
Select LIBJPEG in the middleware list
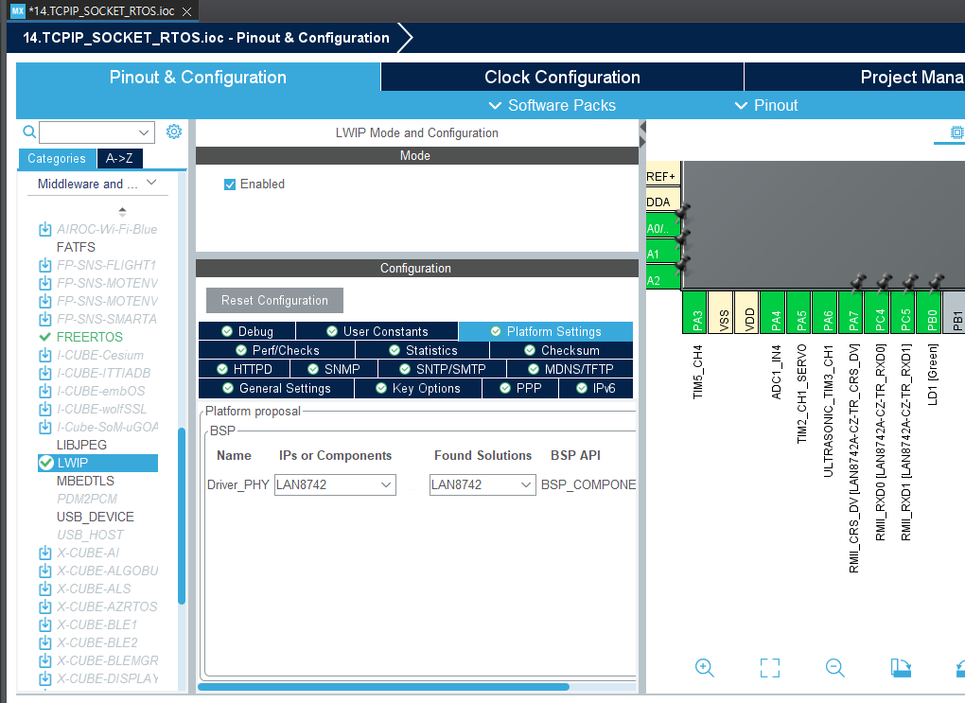pyautogui.click(x=82, y=445)
